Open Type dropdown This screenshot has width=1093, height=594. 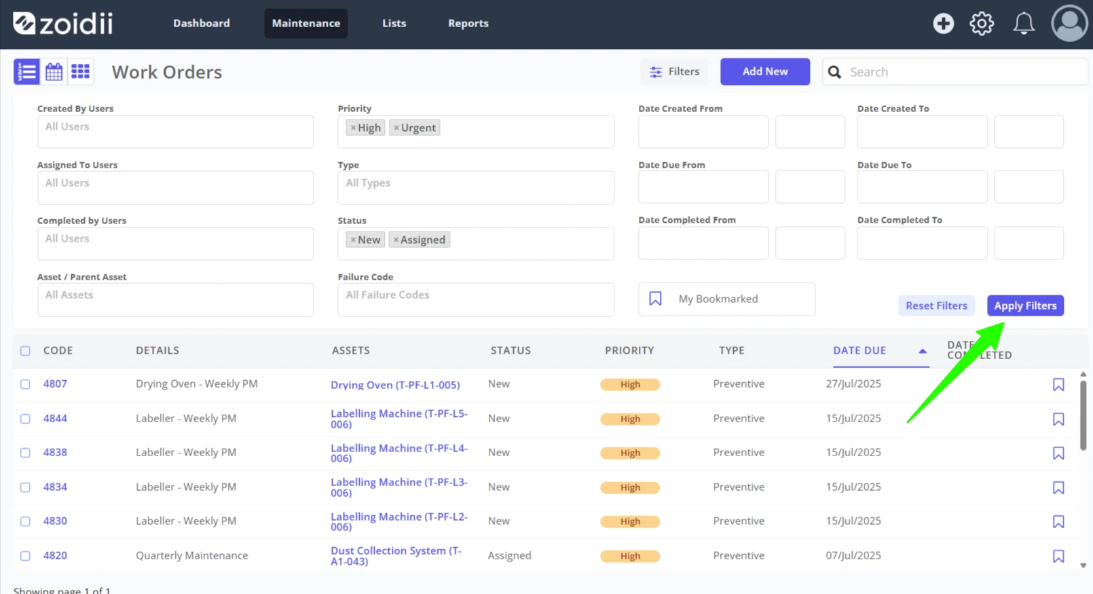[x=476, y=187]
